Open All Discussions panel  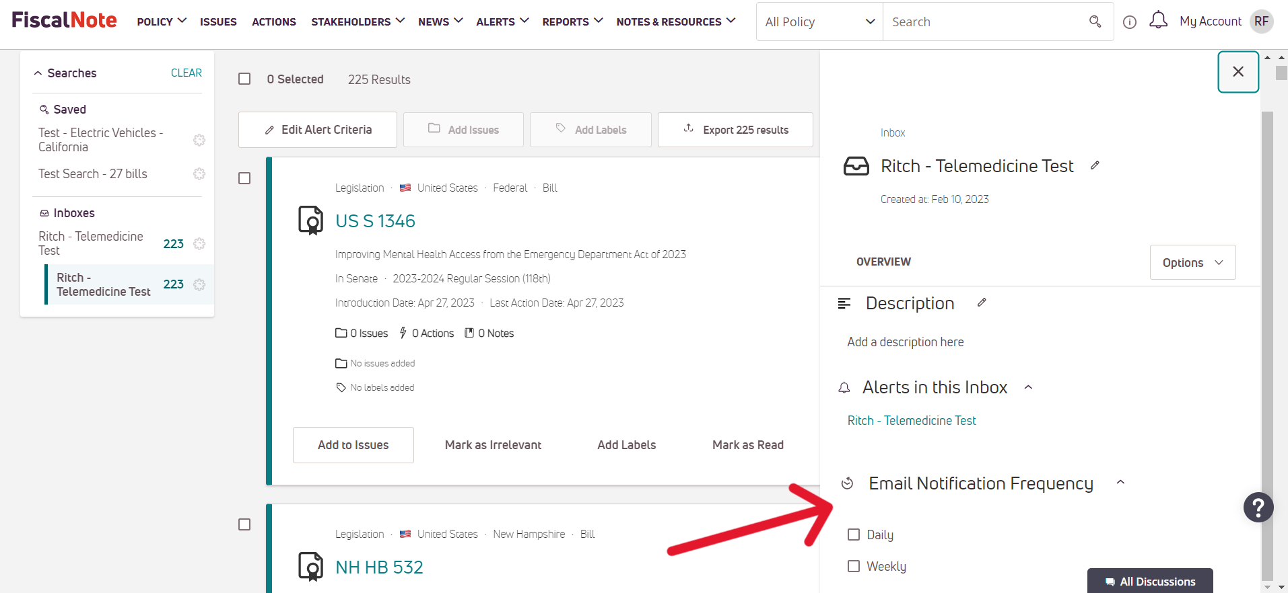point(1150,581)
